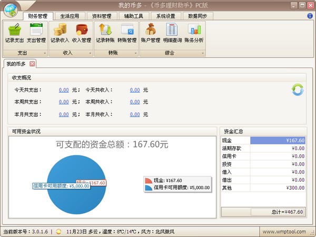Image resolution: width=316 pixels, height=237 pixels.
Task: Open the 系统设置 ribbon tab
Action: pos(166,16)
